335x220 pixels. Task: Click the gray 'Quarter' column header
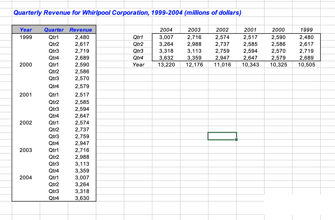point(54,30)
